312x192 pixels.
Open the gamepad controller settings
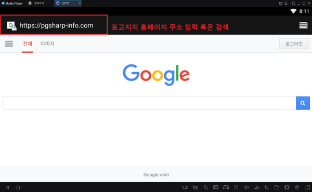pos(226,187)
